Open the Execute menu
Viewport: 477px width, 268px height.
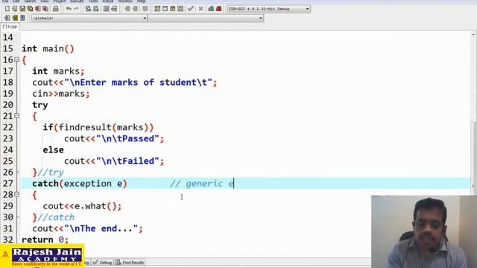pyautogui.click(x=77, y=1)
